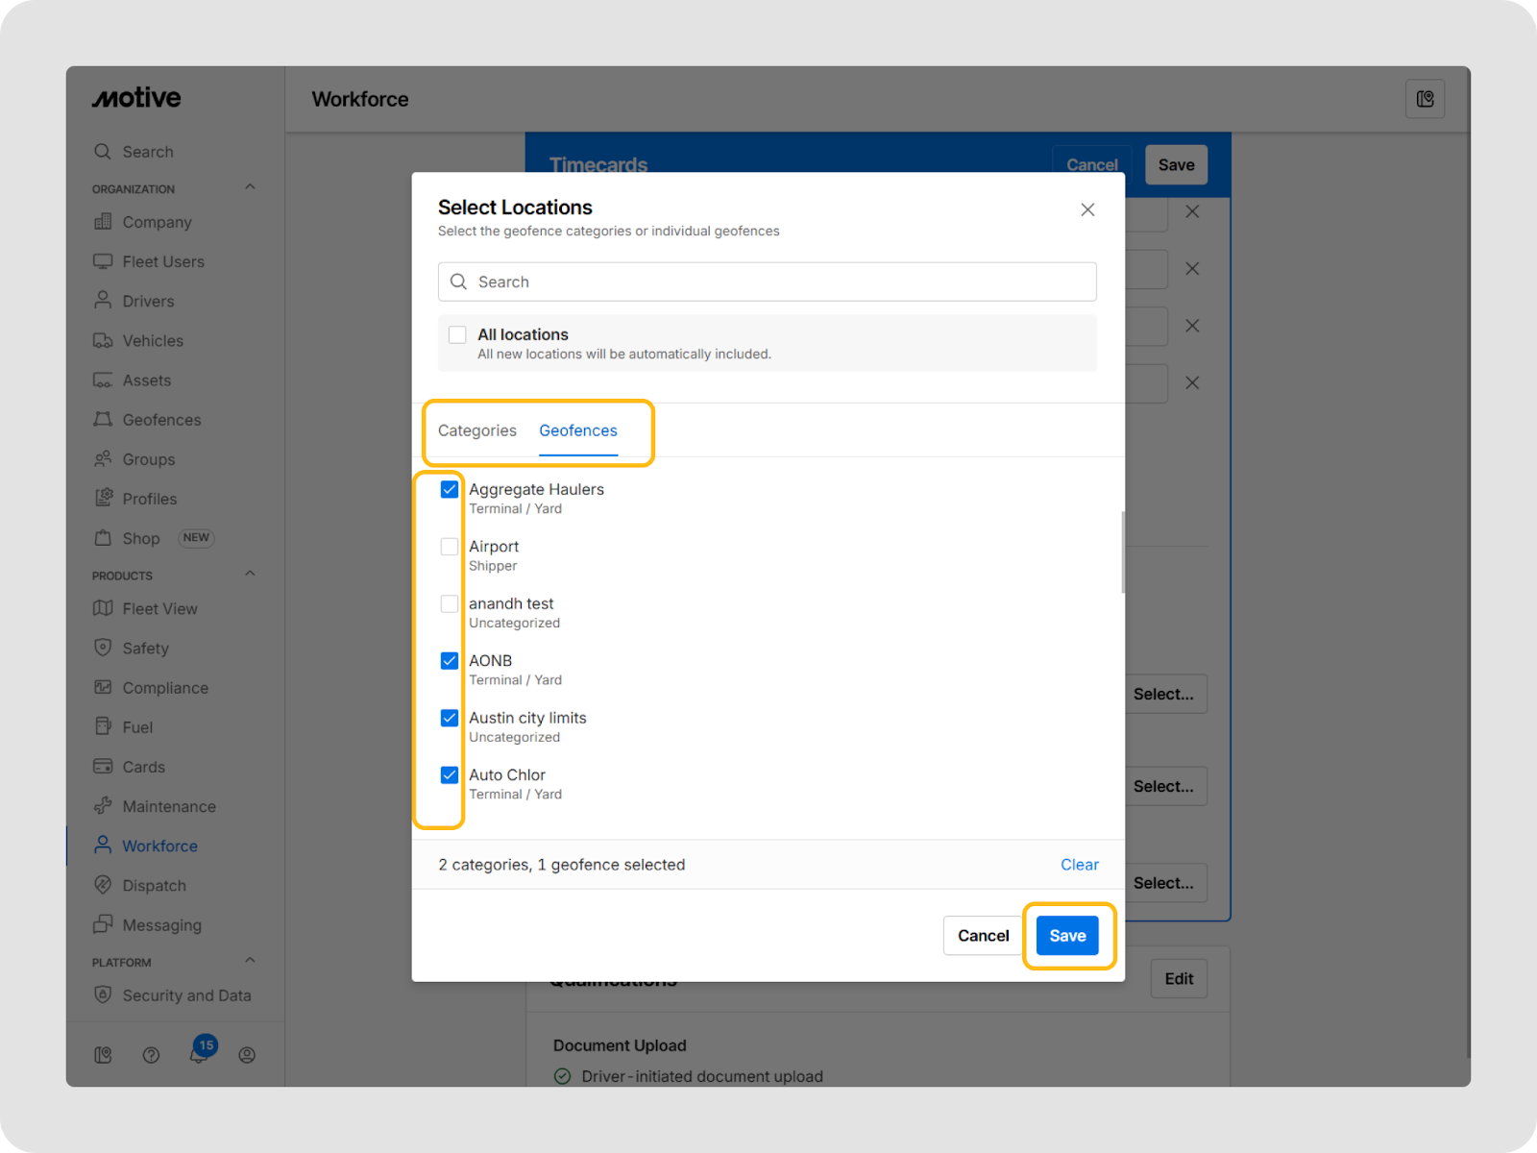Uncheck the Aggregate Haulers geofence
Image resolution: width=1537 pixels, height=1153 pixels.
point(450,490)
